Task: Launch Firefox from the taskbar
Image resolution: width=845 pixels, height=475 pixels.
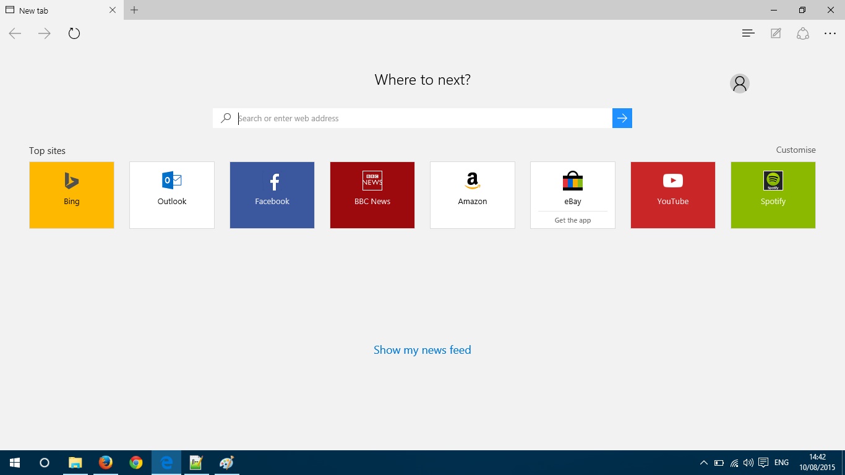Action: point(105,463)
